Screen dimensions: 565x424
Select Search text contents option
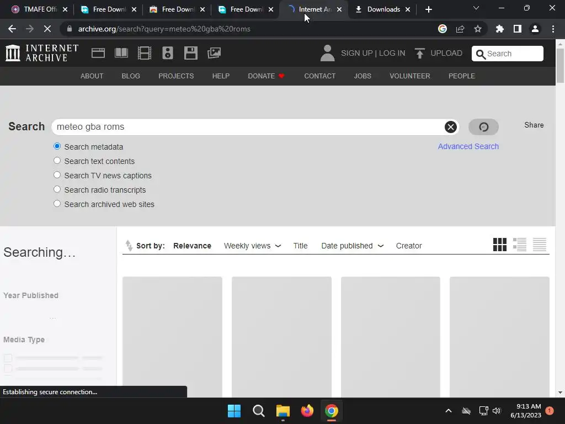click(57, 161)
